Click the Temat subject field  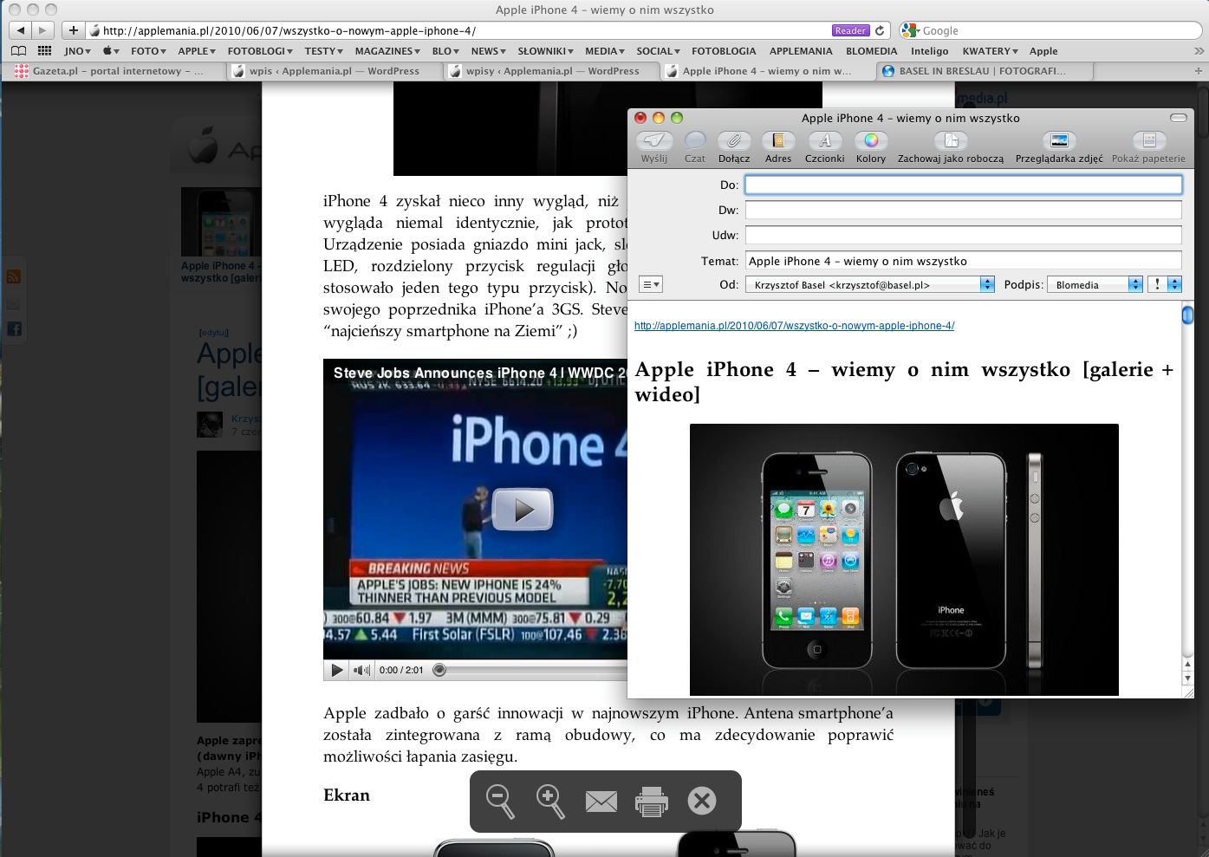click(964, 261)
